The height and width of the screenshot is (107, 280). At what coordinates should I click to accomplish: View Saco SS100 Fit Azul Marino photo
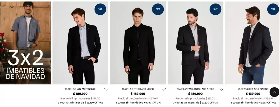point(253,45)
